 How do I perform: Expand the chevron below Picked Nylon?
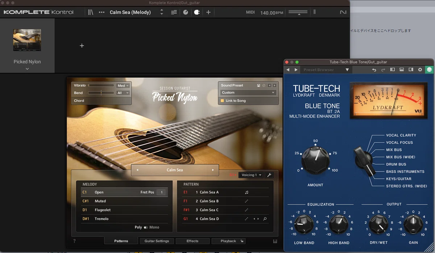pyautogui.click(x=27, y=69)
